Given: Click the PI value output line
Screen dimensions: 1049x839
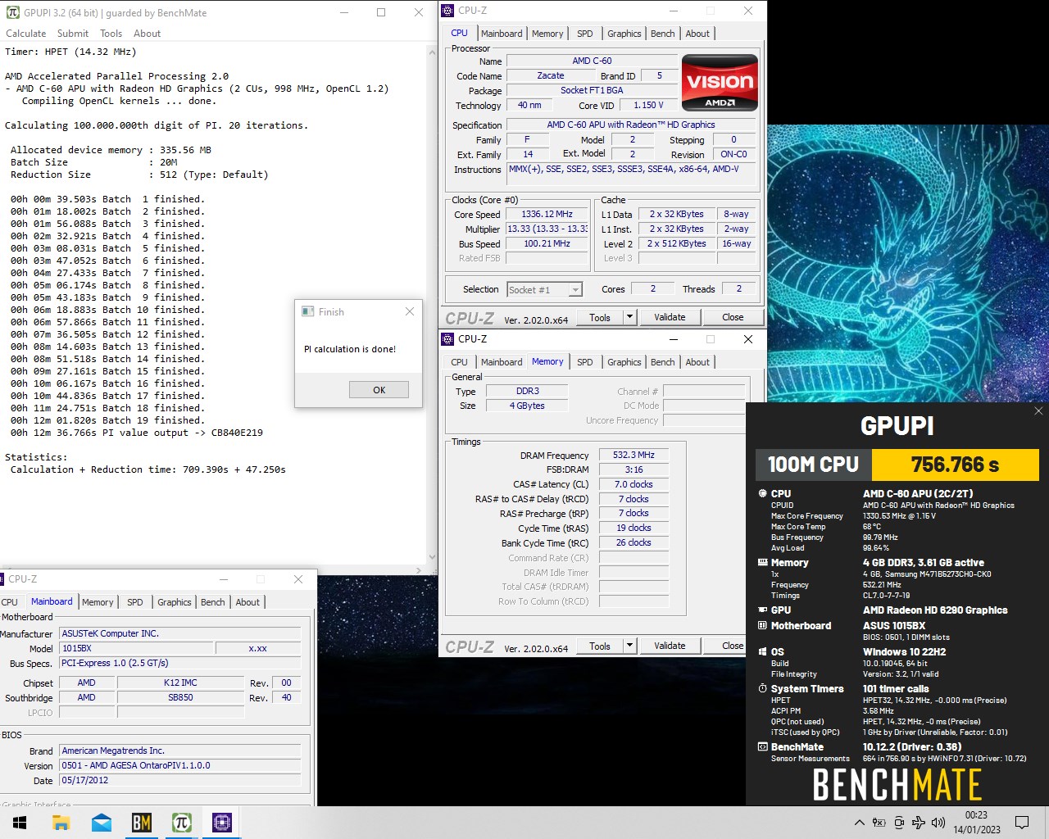Looking at the screenshot, I should click(x=137, y=433).
